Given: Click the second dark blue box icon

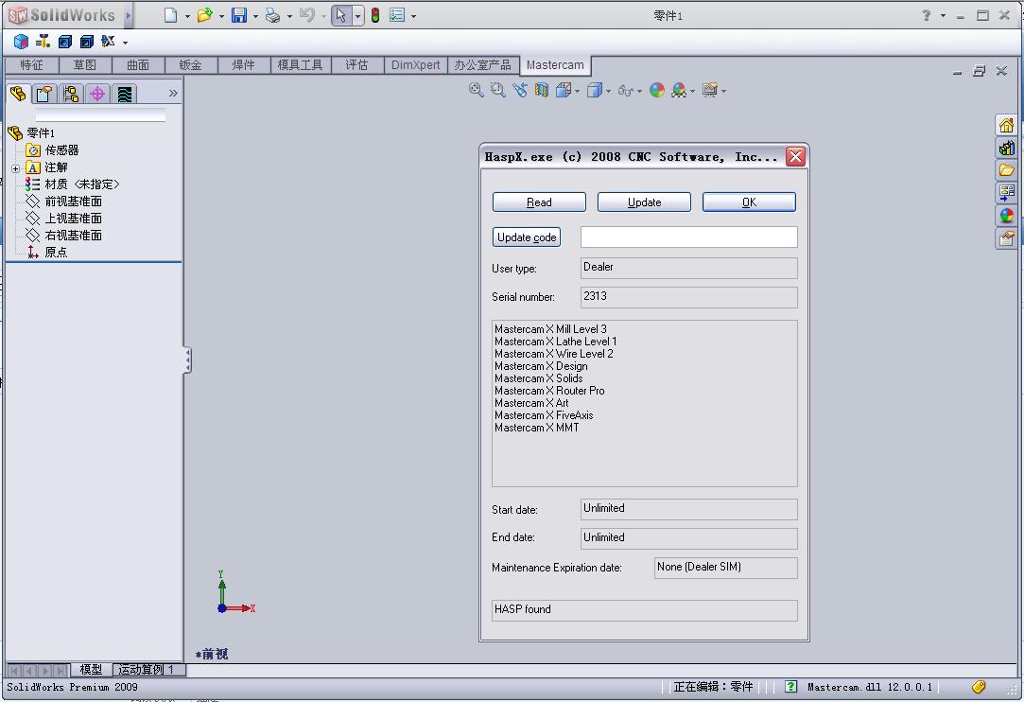Looking at the screenshot, I should (86, 42).
